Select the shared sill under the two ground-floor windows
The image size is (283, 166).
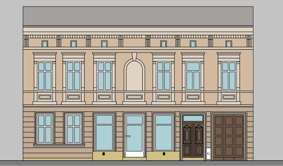[x=59, y=145]
